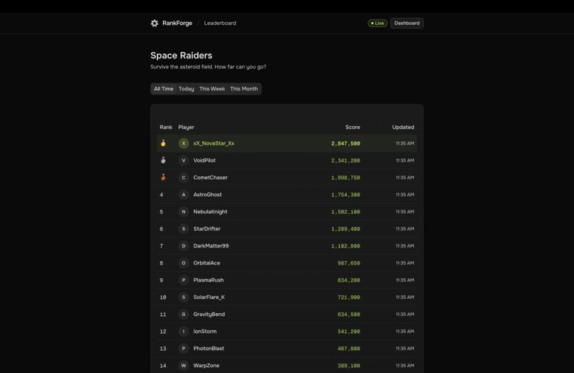
Task: Click the score 721,900
Action: click(x=348, y=297)
